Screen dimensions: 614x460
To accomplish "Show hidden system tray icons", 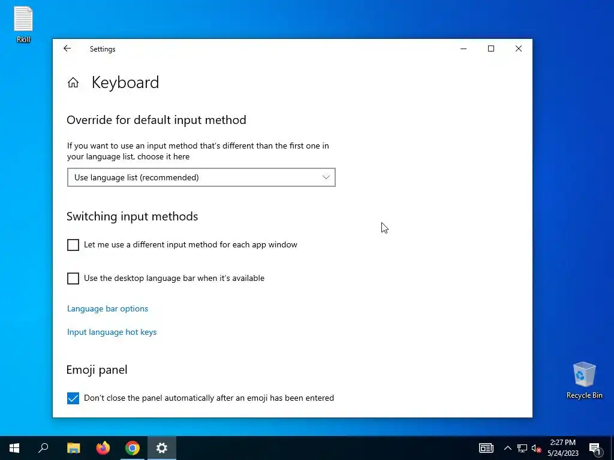I will [507, 448].
